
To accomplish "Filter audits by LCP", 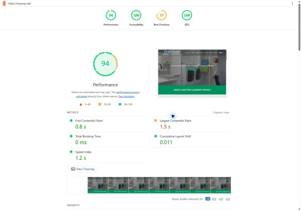I will (x=221, y=199).
